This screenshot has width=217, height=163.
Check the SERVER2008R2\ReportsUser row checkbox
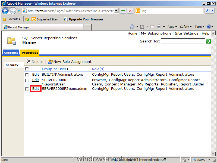[x=27, y=80]
